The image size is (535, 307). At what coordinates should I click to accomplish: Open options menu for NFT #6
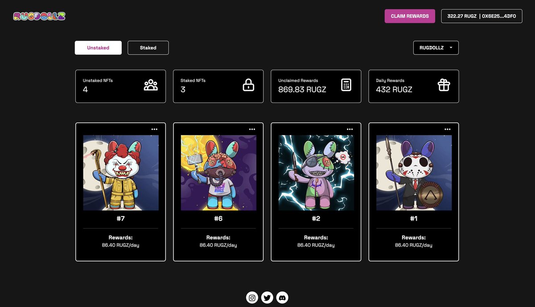point(252,129)
